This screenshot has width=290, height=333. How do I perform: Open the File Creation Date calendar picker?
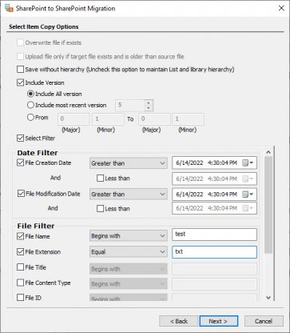click(x=248, y=162)
